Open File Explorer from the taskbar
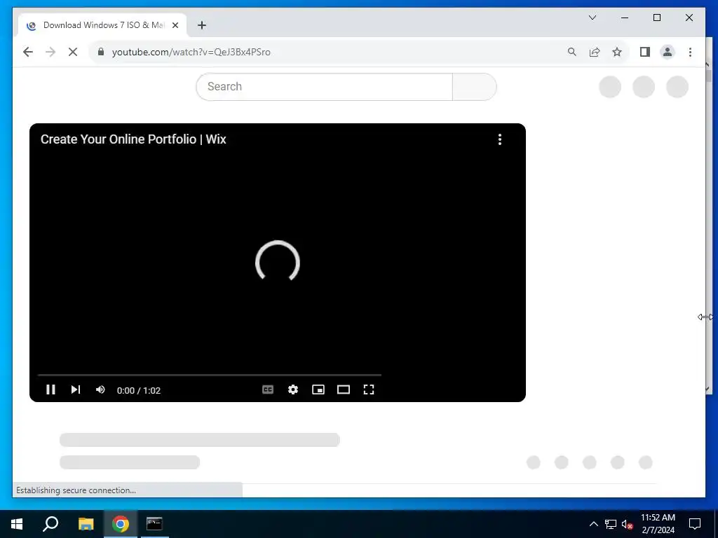The height and width of the screenshot is (538, 718). tap(86, 524)
